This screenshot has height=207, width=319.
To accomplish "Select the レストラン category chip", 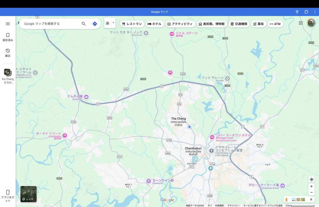I will tap(132, 24).
